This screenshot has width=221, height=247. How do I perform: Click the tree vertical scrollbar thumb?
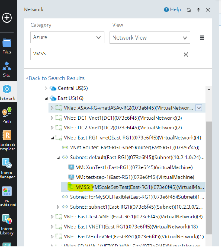click(x=209, y=178)
